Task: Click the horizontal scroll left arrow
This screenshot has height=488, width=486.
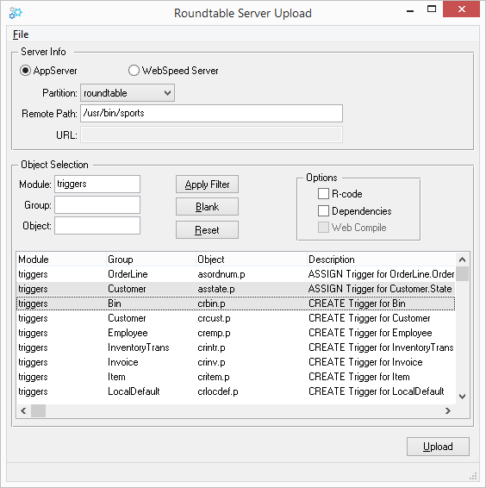Action: tap(23, 410)
